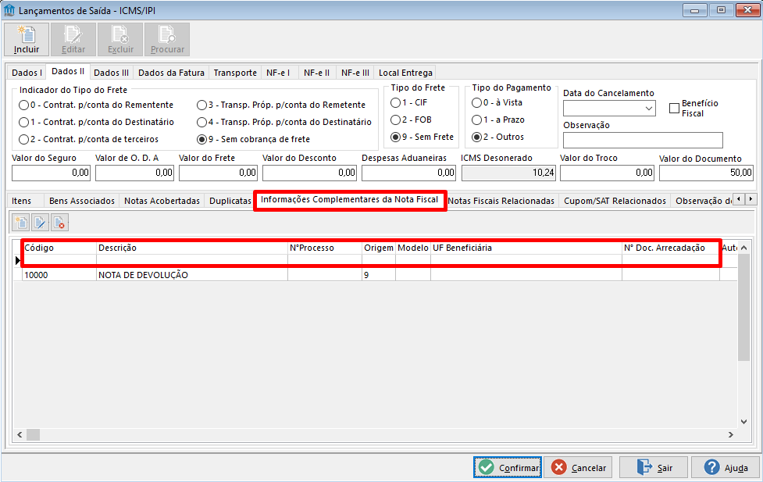Click grid horizontal scrollbar right arrow
Image resolution: width=763 pixels, height=482 pixels.
point(731,434)
